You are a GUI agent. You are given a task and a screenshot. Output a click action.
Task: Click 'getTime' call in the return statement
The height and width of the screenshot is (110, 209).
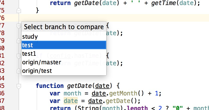[164, 3]
